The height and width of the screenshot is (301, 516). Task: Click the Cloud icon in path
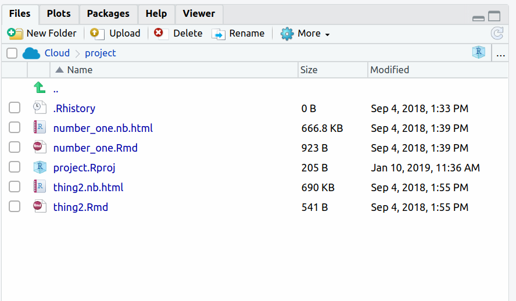[x=31, y=53]
